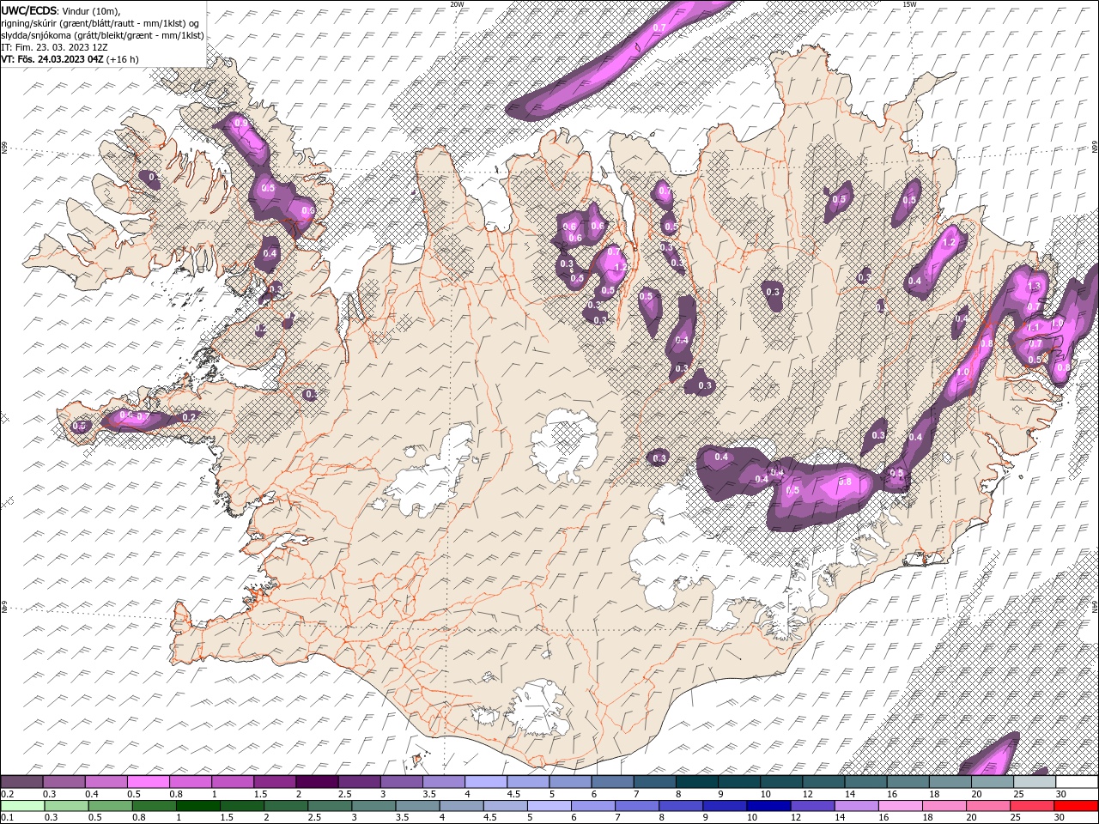Screen dimensions: 1099x824
Task: Pick the dark purple 2 swatch in the upper legend
Action: pyautogui.click(x=317, y=782)
